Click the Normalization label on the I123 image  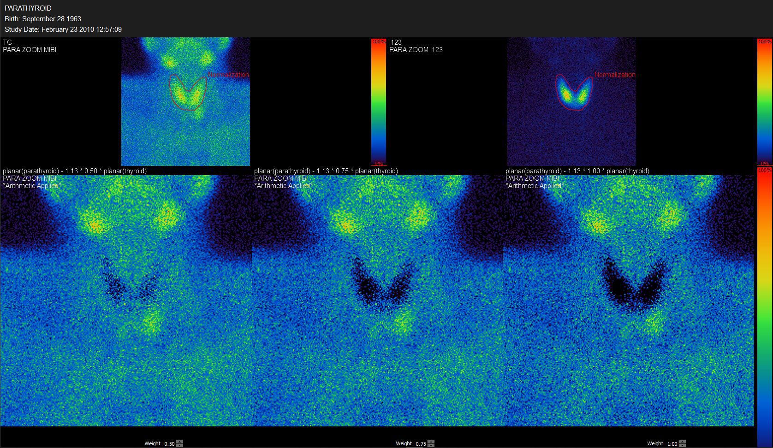(615, 75)
